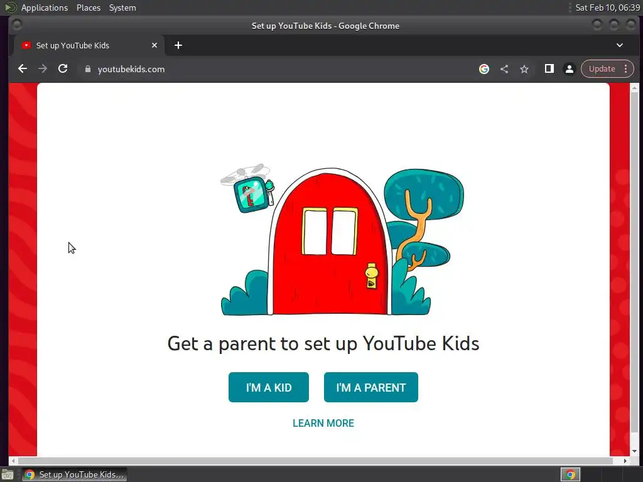The width and height of the screenshot is (643, 482).
Task: Click the window menu button in the title bar
Action: click(17, 25)
